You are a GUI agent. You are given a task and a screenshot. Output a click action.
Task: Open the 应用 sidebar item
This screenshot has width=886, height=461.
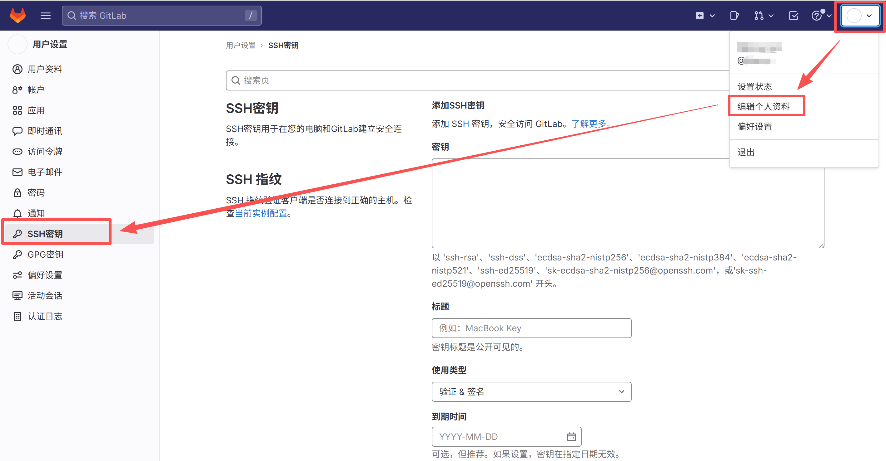pos(80,110)
